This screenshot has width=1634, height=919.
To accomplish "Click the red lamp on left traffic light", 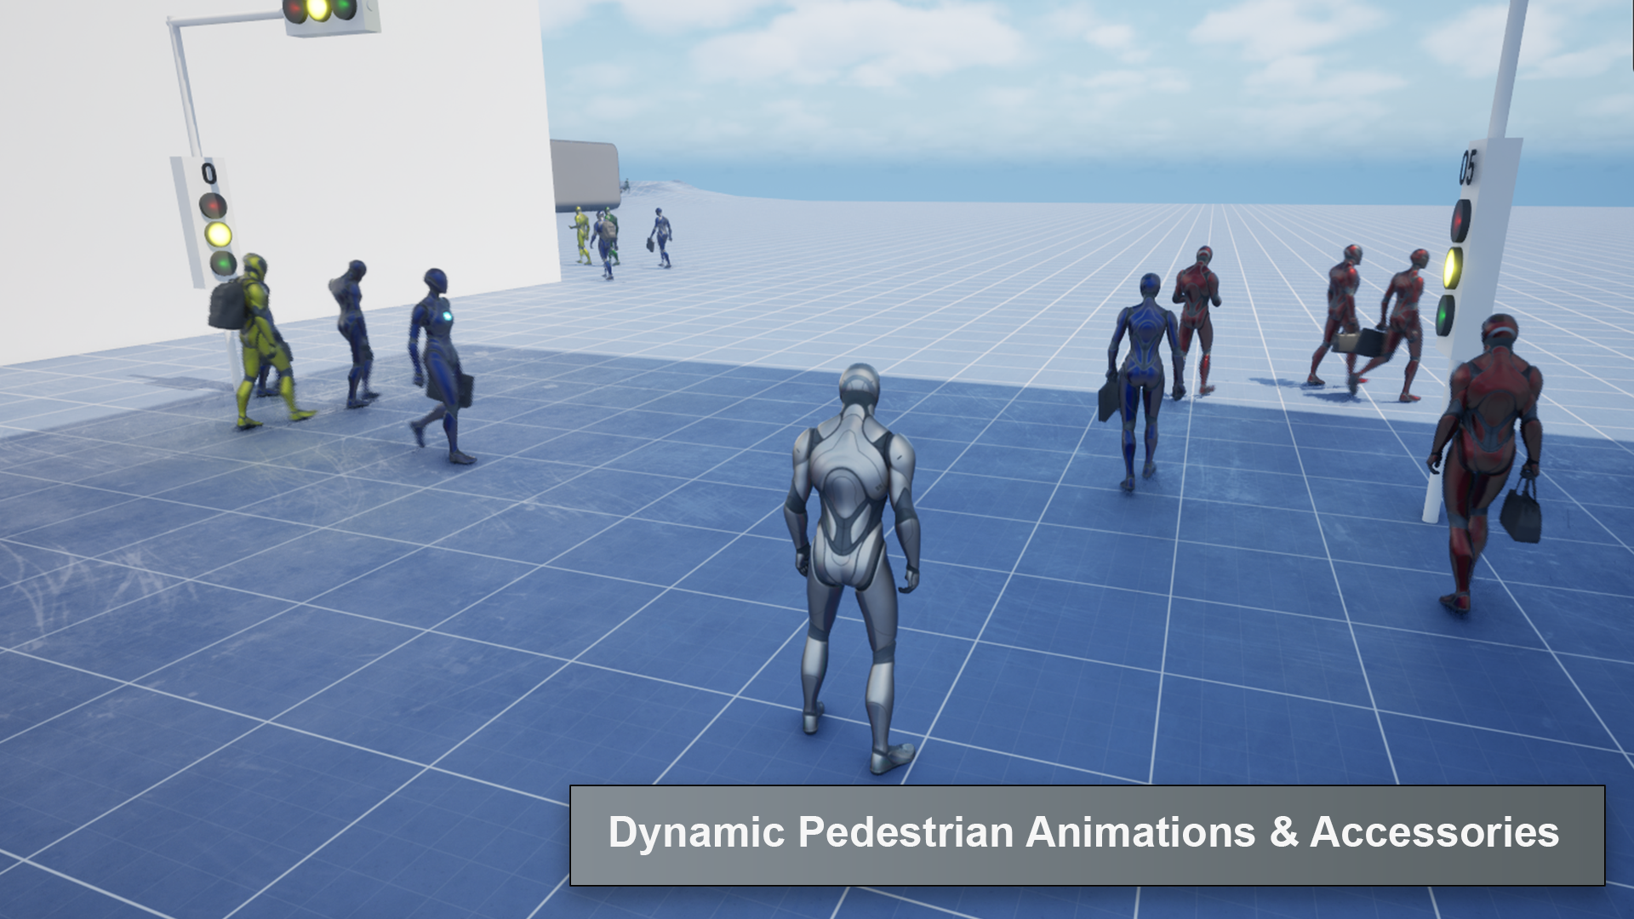I will pyautogui.click(x=212, y=205).
